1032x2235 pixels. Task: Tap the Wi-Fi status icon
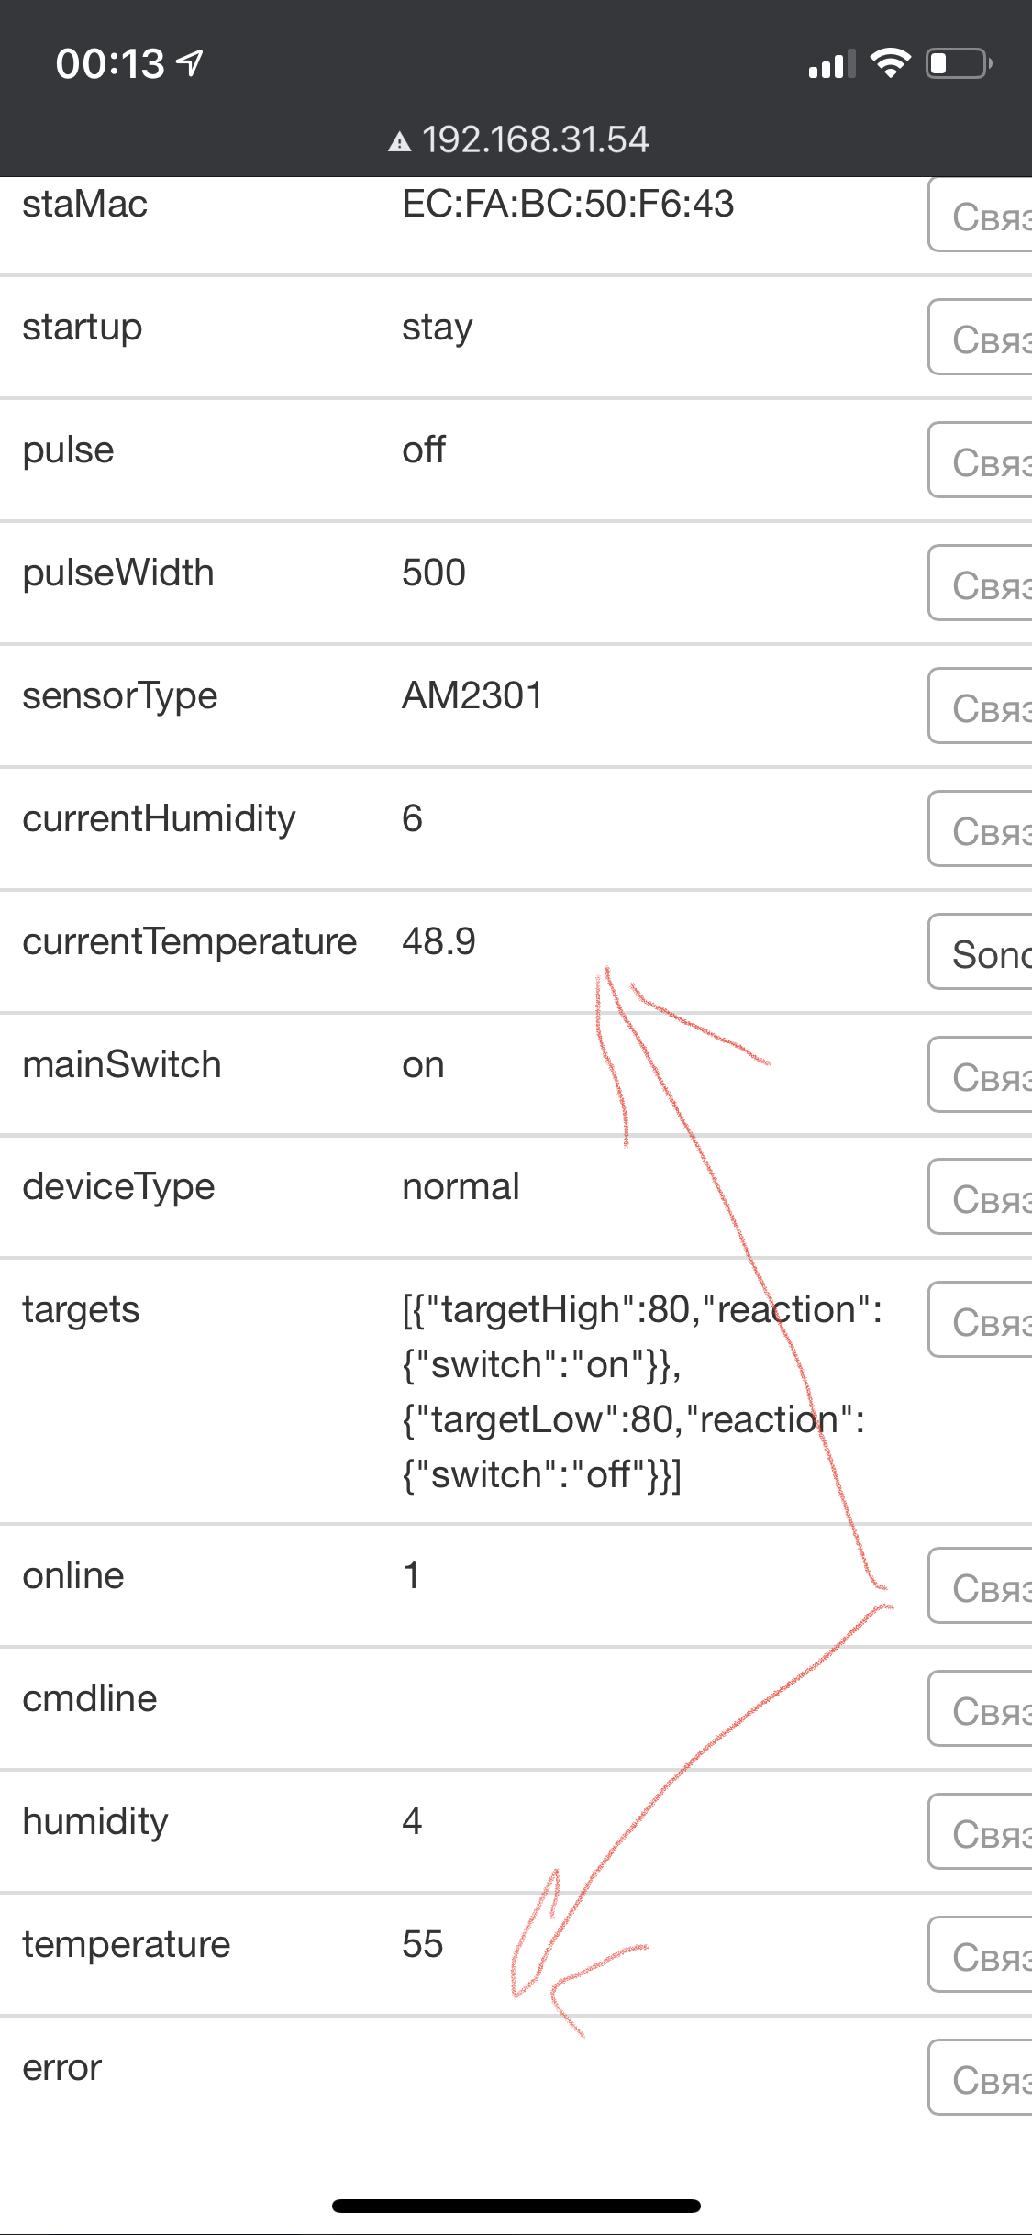(890, 63)
